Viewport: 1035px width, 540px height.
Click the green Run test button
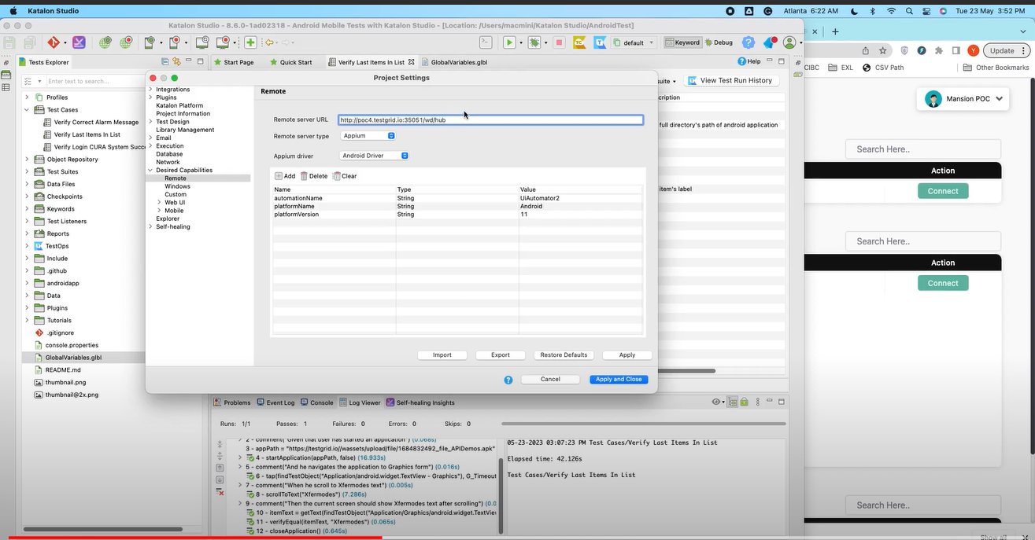(x=509, y=42)
